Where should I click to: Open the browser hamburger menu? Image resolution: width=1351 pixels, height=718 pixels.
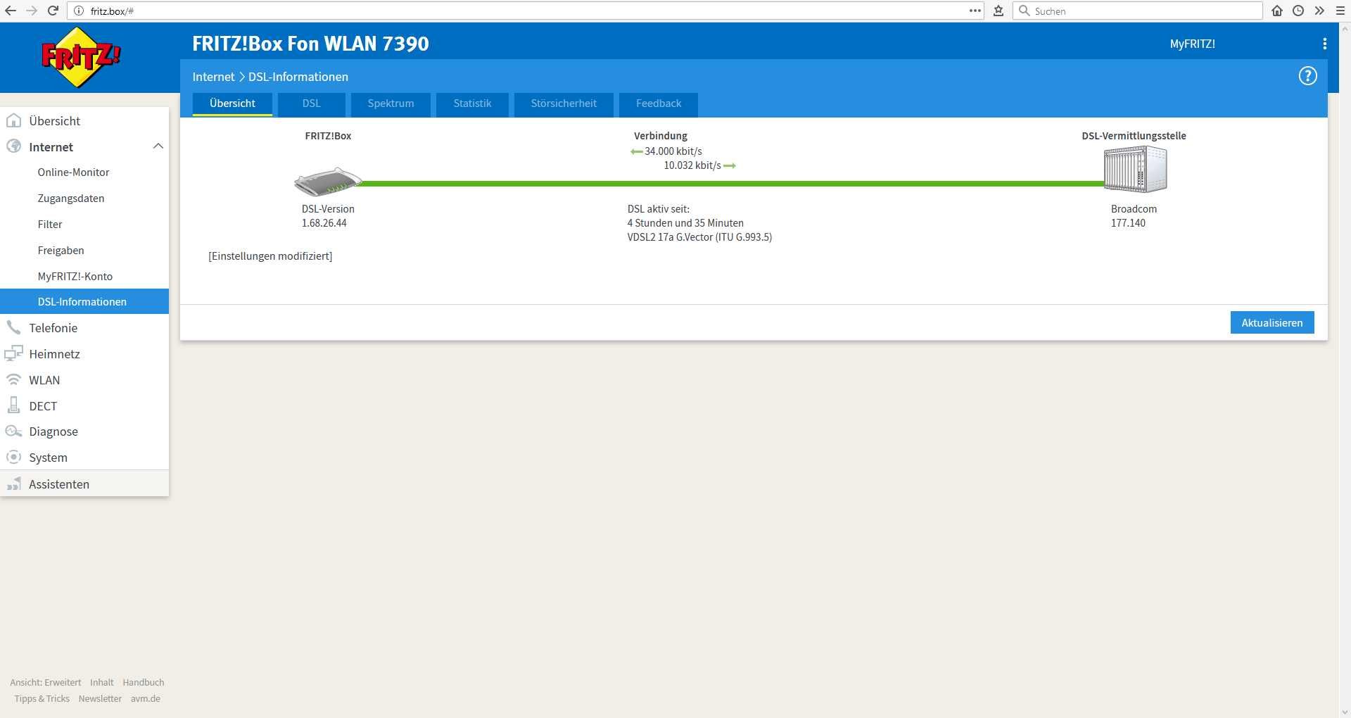[x=1340, y=11]
